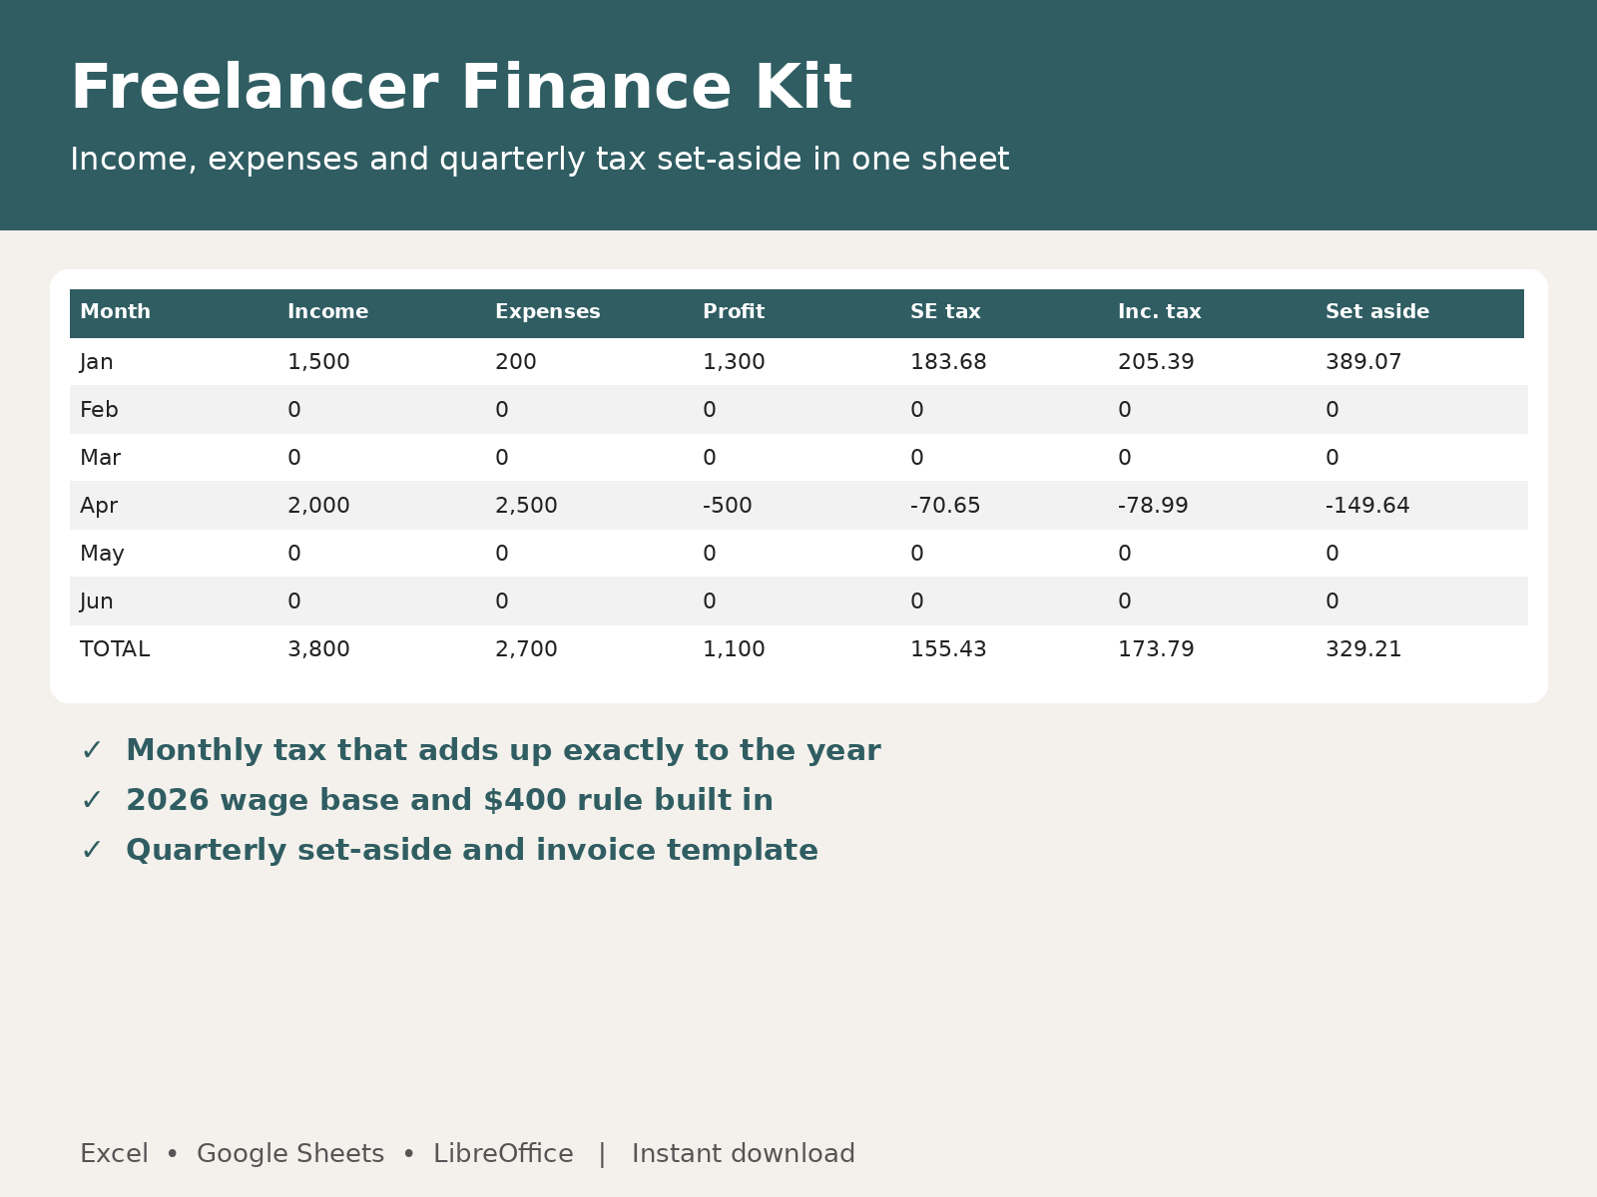Select the Apr expenses value 2,500
The width and height of the screenshot is (1597, 1197).
526,506
